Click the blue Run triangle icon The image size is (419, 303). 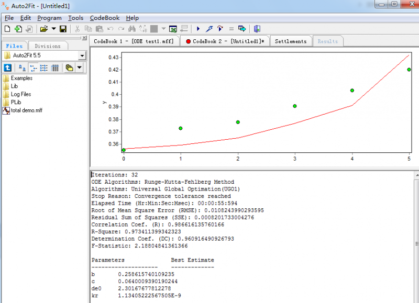point(199,28)
